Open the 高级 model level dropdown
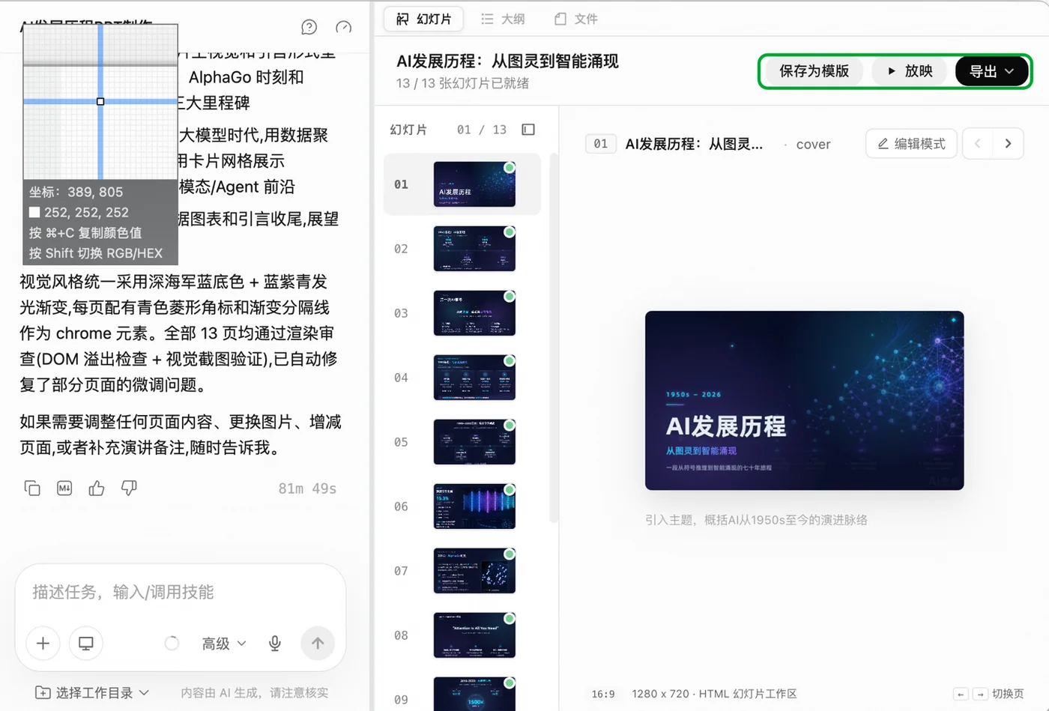 (x=223, y=644)
